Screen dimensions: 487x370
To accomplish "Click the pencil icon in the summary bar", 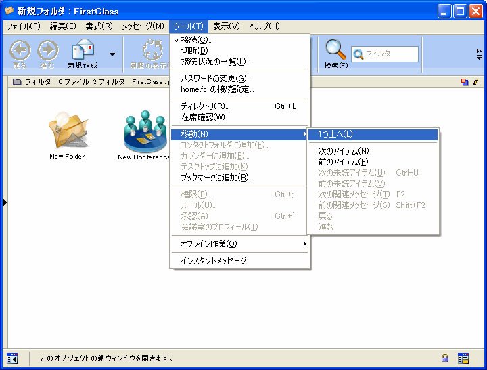I will 476,81.
